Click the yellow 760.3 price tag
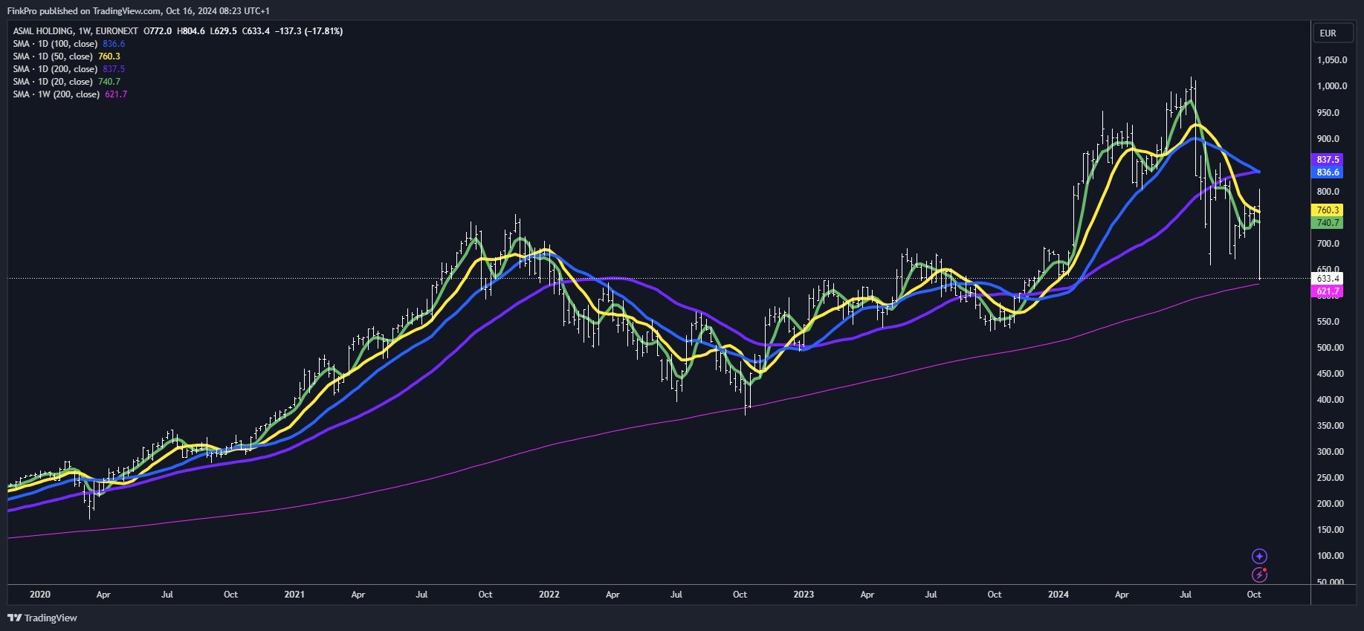The image size is (1364, 631). [x=1328, y=210]
